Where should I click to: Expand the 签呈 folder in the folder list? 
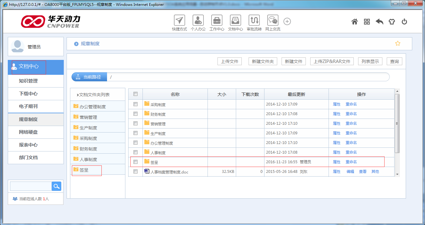click(84, 170)
